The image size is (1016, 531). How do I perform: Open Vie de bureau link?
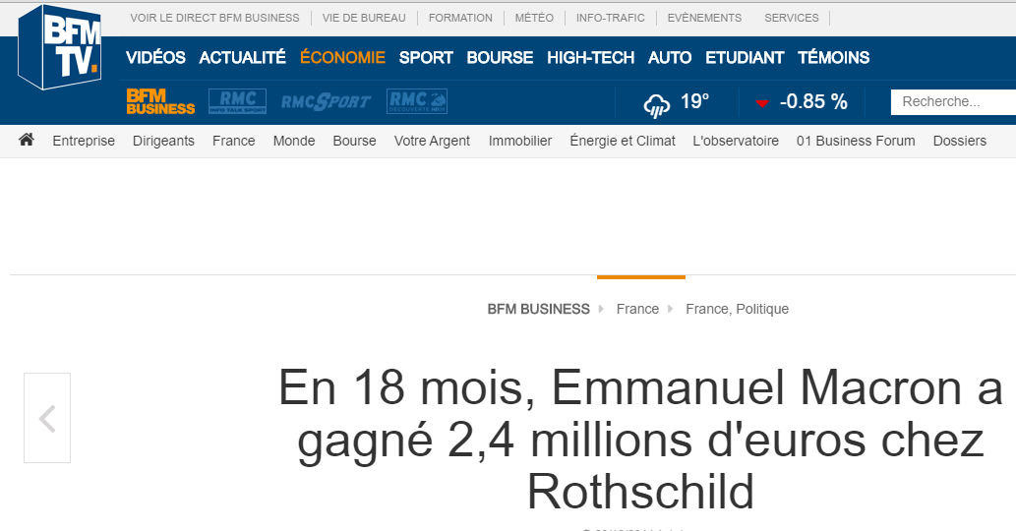[364, 18]
